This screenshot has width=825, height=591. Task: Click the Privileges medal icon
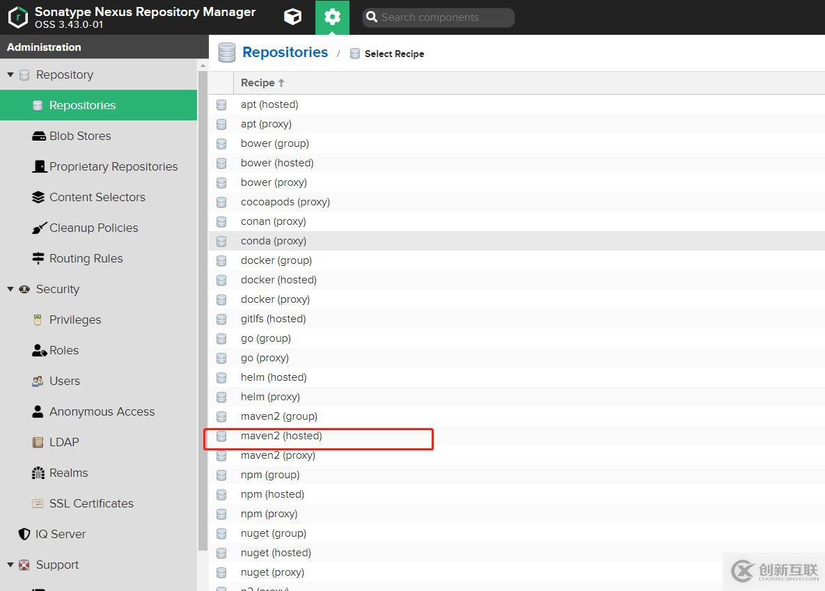(x=38, y=320)
